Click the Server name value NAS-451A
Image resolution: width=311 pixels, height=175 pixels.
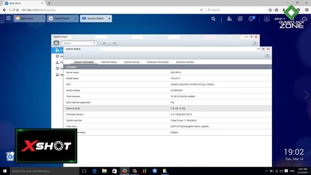175,72
